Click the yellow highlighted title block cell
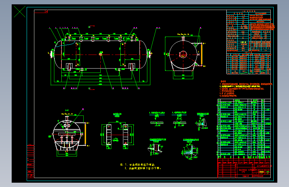Image resolution: width=289 pixels, height=187 pixels. pyautogui.click(x=261, y=172)
